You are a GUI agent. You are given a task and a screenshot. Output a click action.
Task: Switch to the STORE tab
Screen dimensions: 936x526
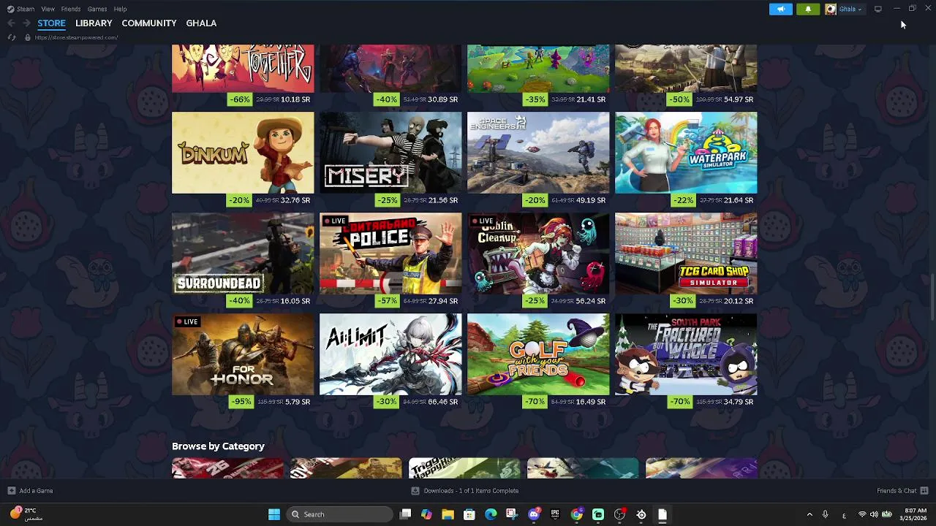tap(51, 23)
